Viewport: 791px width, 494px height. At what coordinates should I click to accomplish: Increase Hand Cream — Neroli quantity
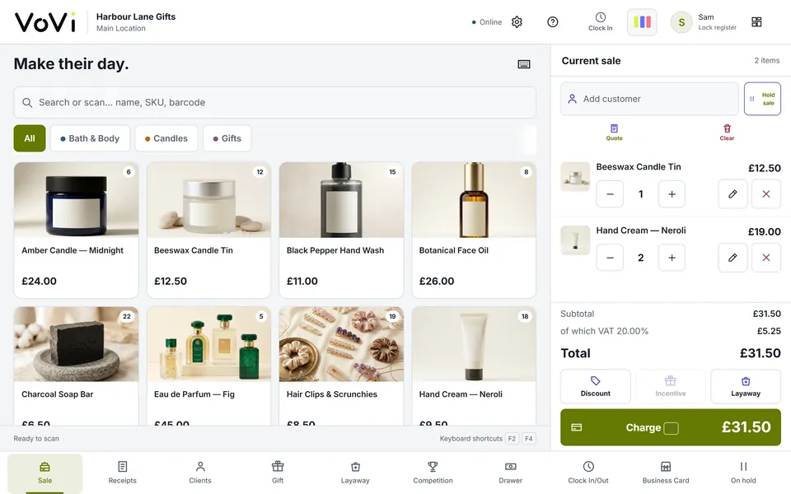(x=672, y=258)
